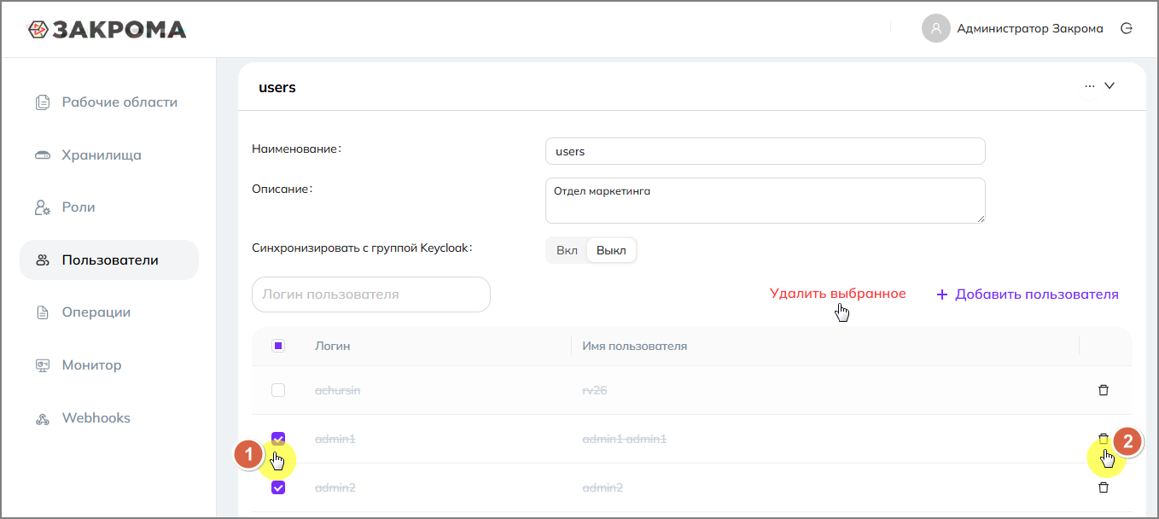Screen dimensions: 1159x519
Task: Toggle the select-all checkbox in table header
Action: click(x=278, y=346)
